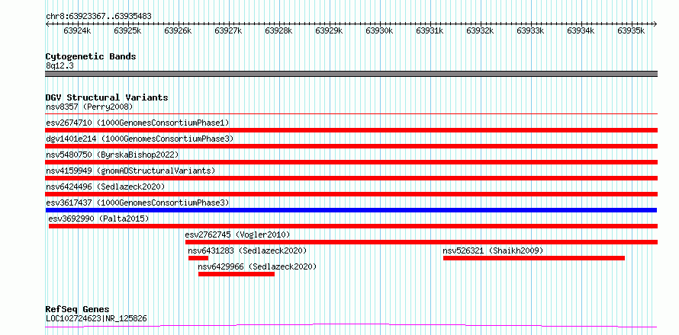This screenshot has height=335, width=679.
Task: Click the 63925k ruler tick label
Action: click(127, 30)
